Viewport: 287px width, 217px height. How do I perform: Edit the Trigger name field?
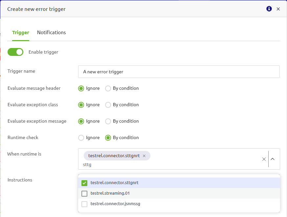[x=179, y=72]
